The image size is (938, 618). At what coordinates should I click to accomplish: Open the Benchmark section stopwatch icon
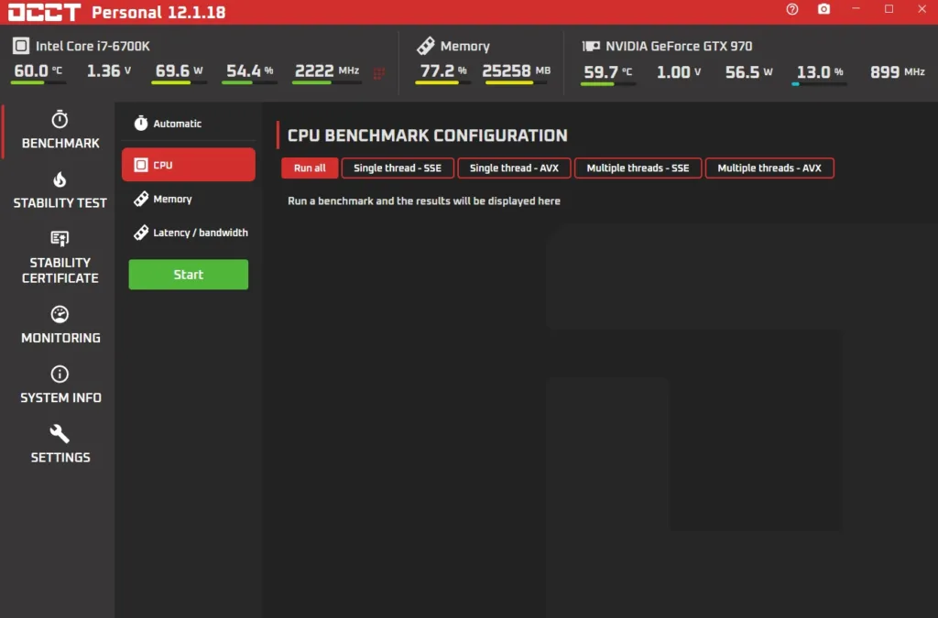[60, 120]
